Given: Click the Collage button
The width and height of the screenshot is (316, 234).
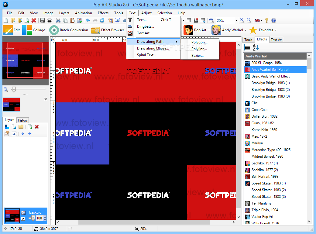Looking at the screenshot, I should pos(34,30).
